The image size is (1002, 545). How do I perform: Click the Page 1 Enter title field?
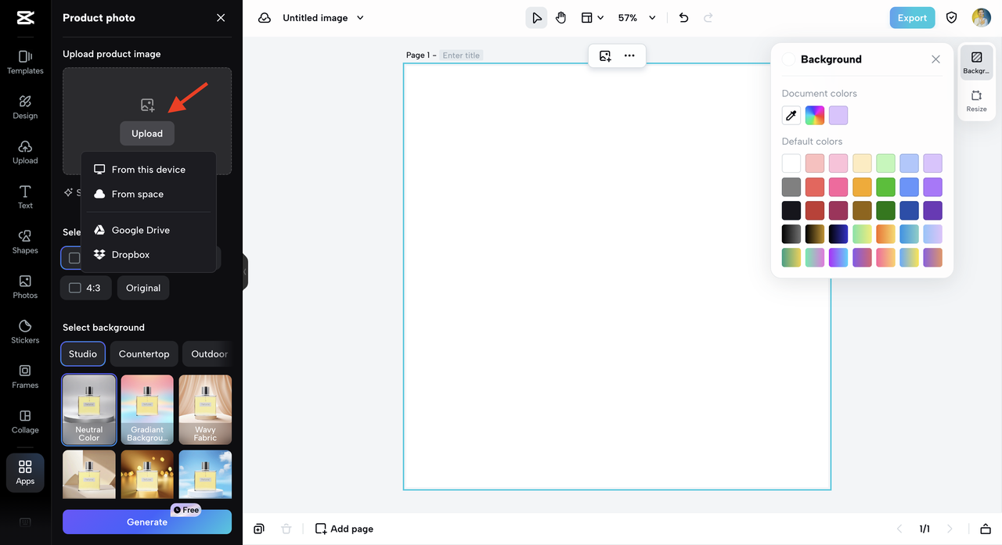point(461,56)
